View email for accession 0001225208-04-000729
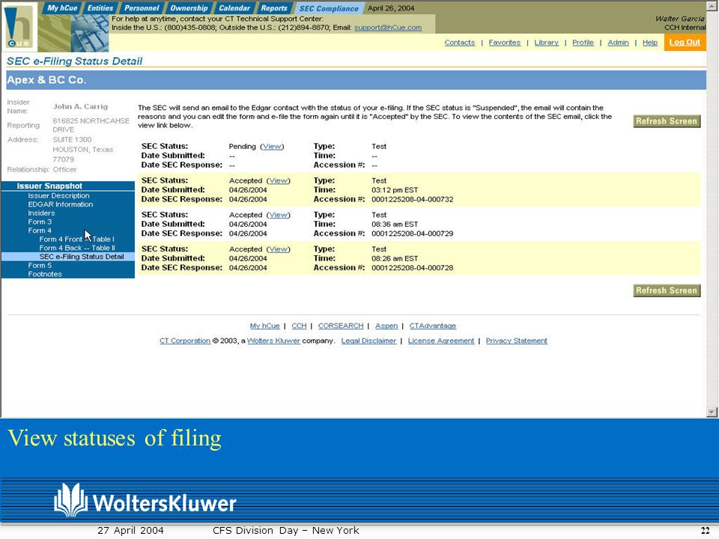Image resolution: width=719 pixels, height=539 pixels. tap(279, 215)
